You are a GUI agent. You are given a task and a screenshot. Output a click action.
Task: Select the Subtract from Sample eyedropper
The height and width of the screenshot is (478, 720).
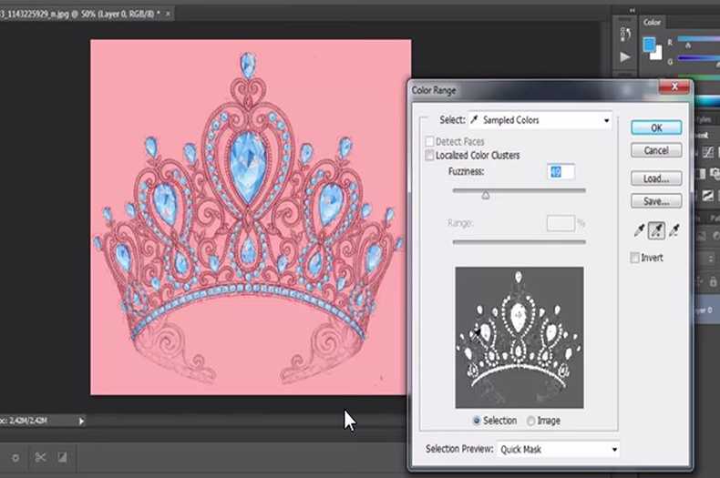click(x=674, y=230)
